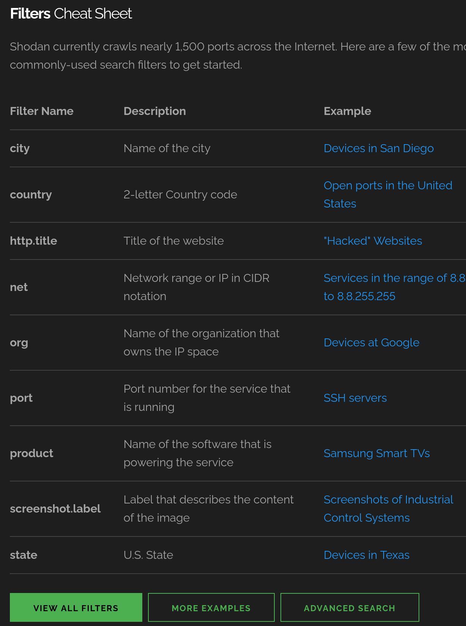Screen dimensions: 466x626
Task: Click the More Examples button
Action: tap(211, 607)
